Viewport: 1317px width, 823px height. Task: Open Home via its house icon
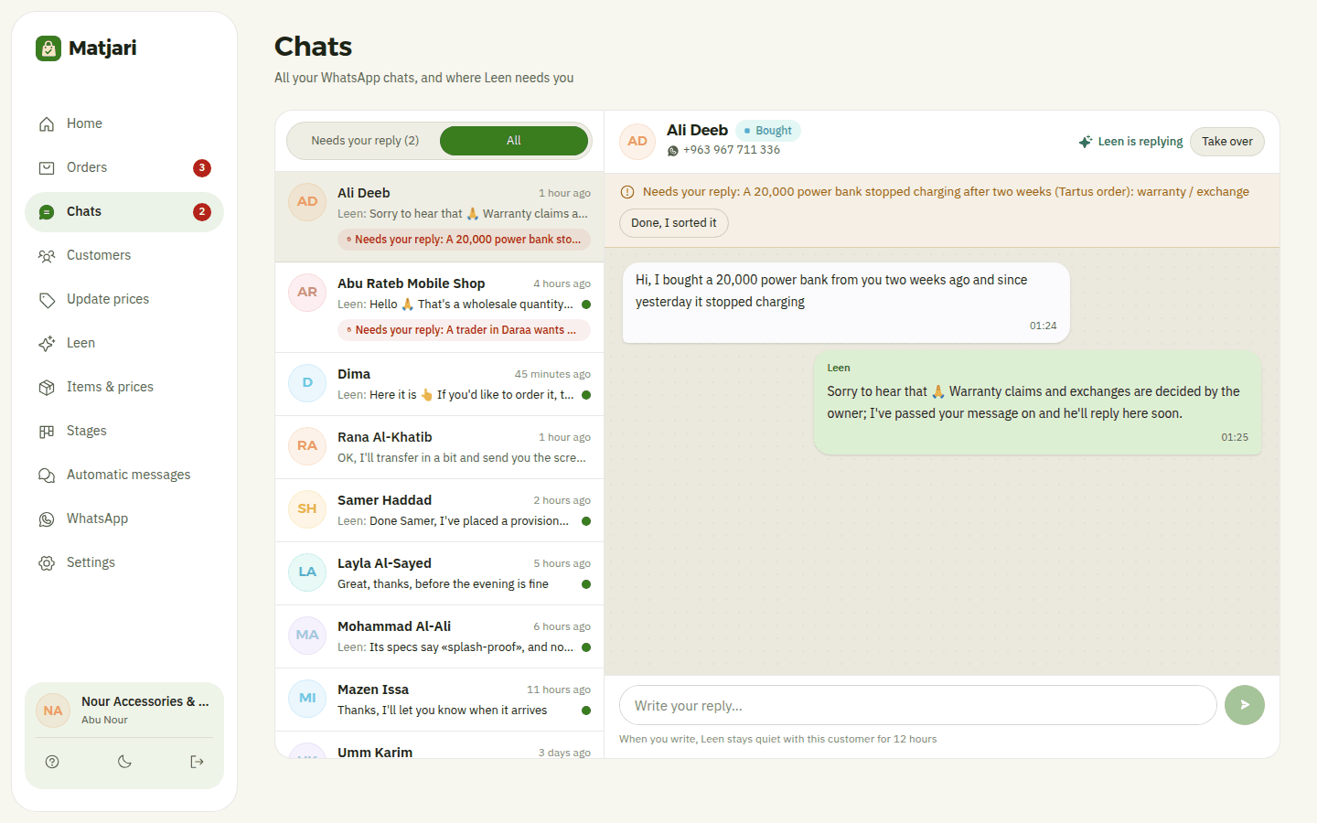47,124
